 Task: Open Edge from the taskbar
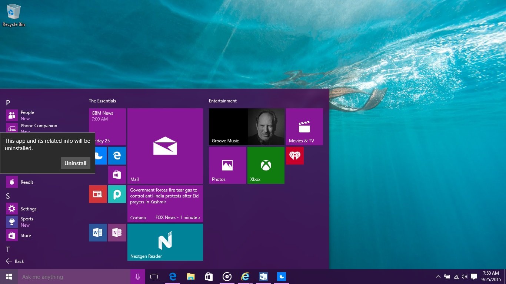click(173, 277)
